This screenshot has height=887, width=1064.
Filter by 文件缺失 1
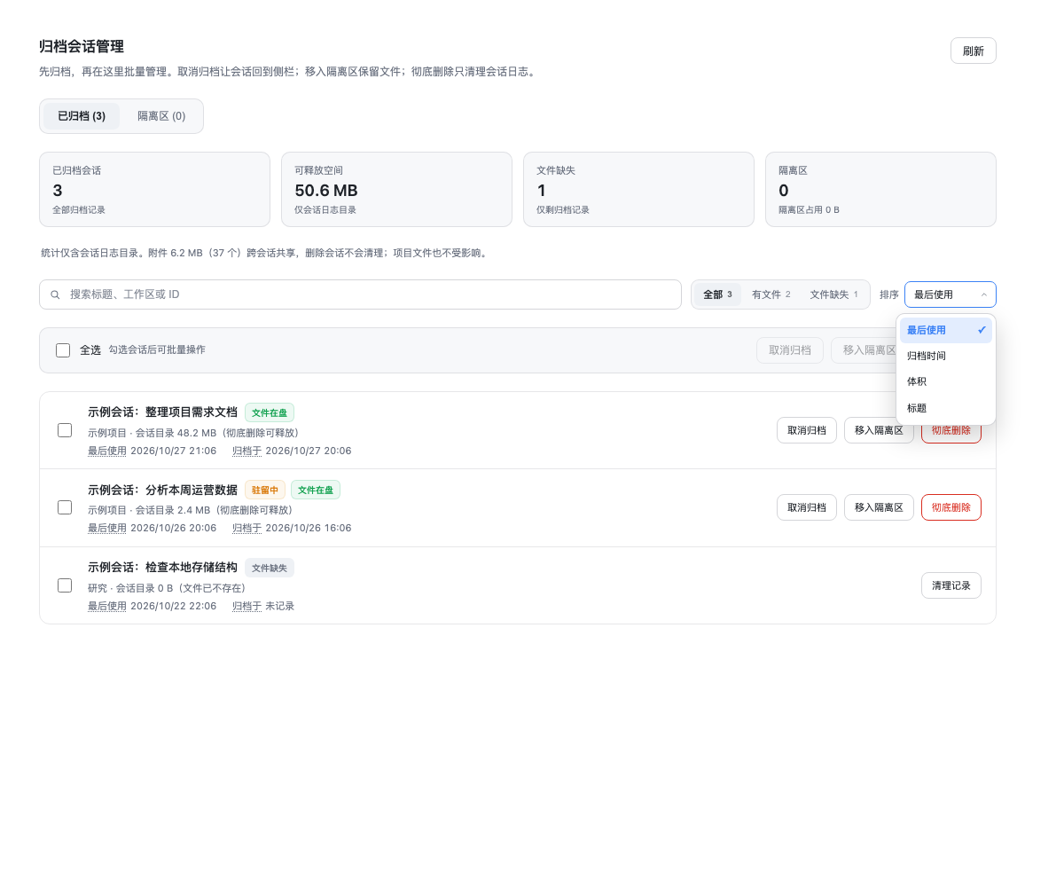coord(833,294)
